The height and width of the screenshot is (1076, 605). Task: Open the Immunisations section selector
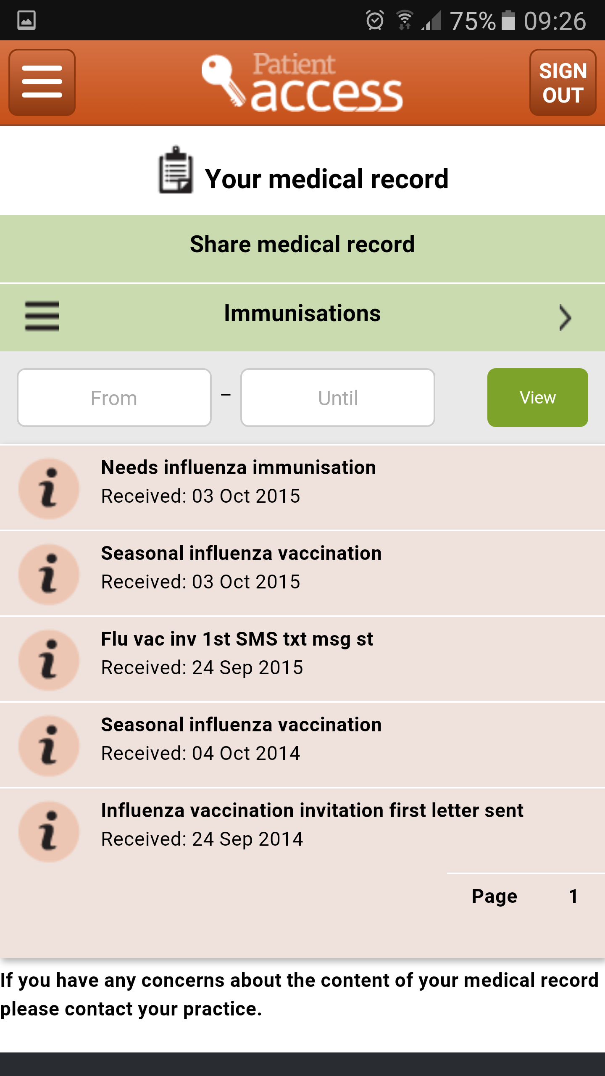(x=302, y=314)
